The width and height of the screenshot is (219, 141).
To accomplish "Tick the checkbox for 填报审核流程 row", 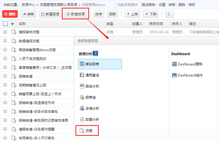I will pyautogui.click(x=5, y=32).
